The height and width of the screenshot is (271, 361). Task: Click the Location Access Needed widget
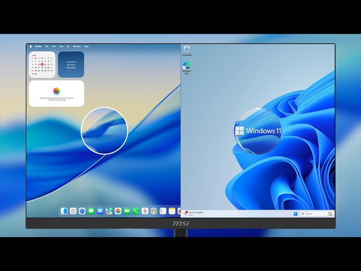[x=71, y=64]
